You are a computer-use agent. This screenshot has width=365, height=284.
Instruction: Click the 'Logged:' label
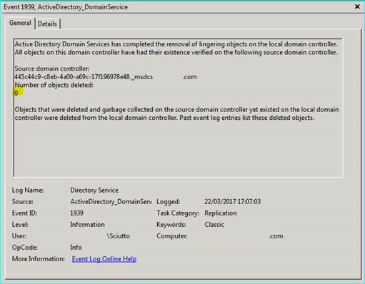point(168,202)
